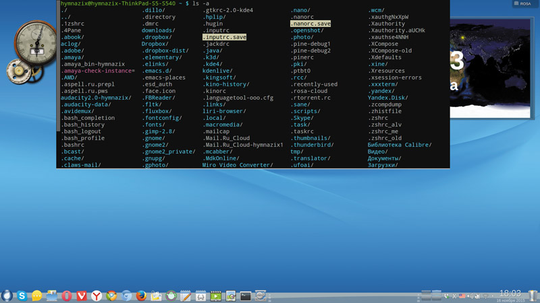Launch the Yandex browser
The height and width of the screenshot is (303, 540).
(x=97, y=296)
